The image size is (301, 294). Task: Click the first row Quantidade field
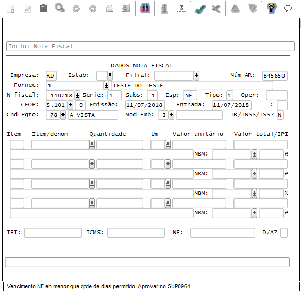click(x=120, y=145)
